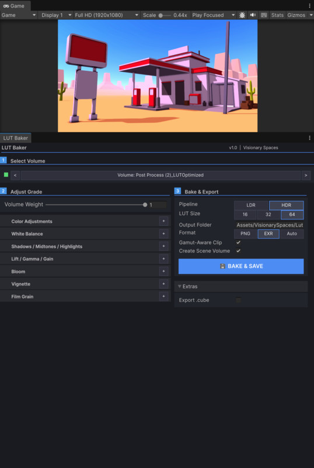Uncheck Create Scene Volume checkbox
The width and height of the screenshot is (314, 468).
click(x=238, y=251)
